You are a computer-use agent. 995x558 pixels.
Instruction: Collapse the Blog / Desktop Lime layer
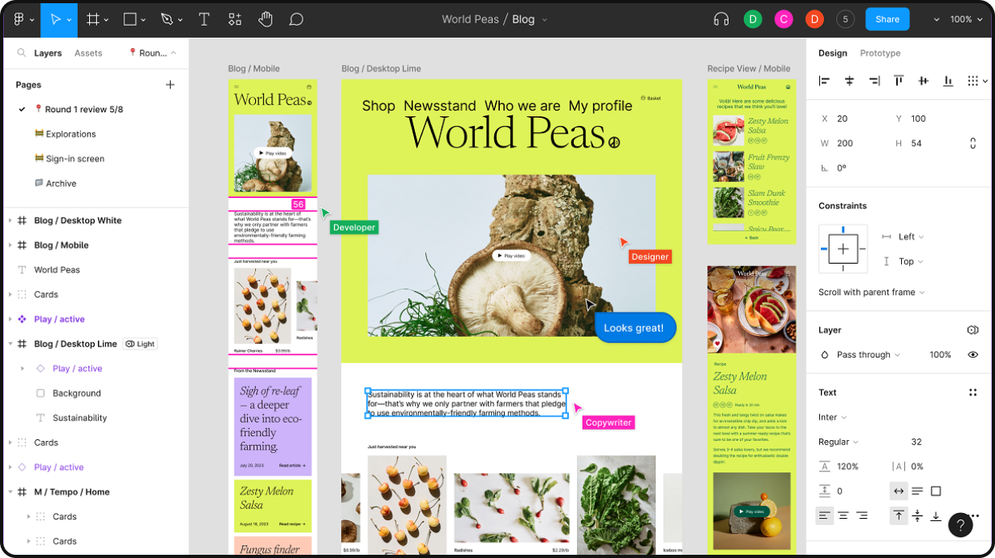(10, 344)
